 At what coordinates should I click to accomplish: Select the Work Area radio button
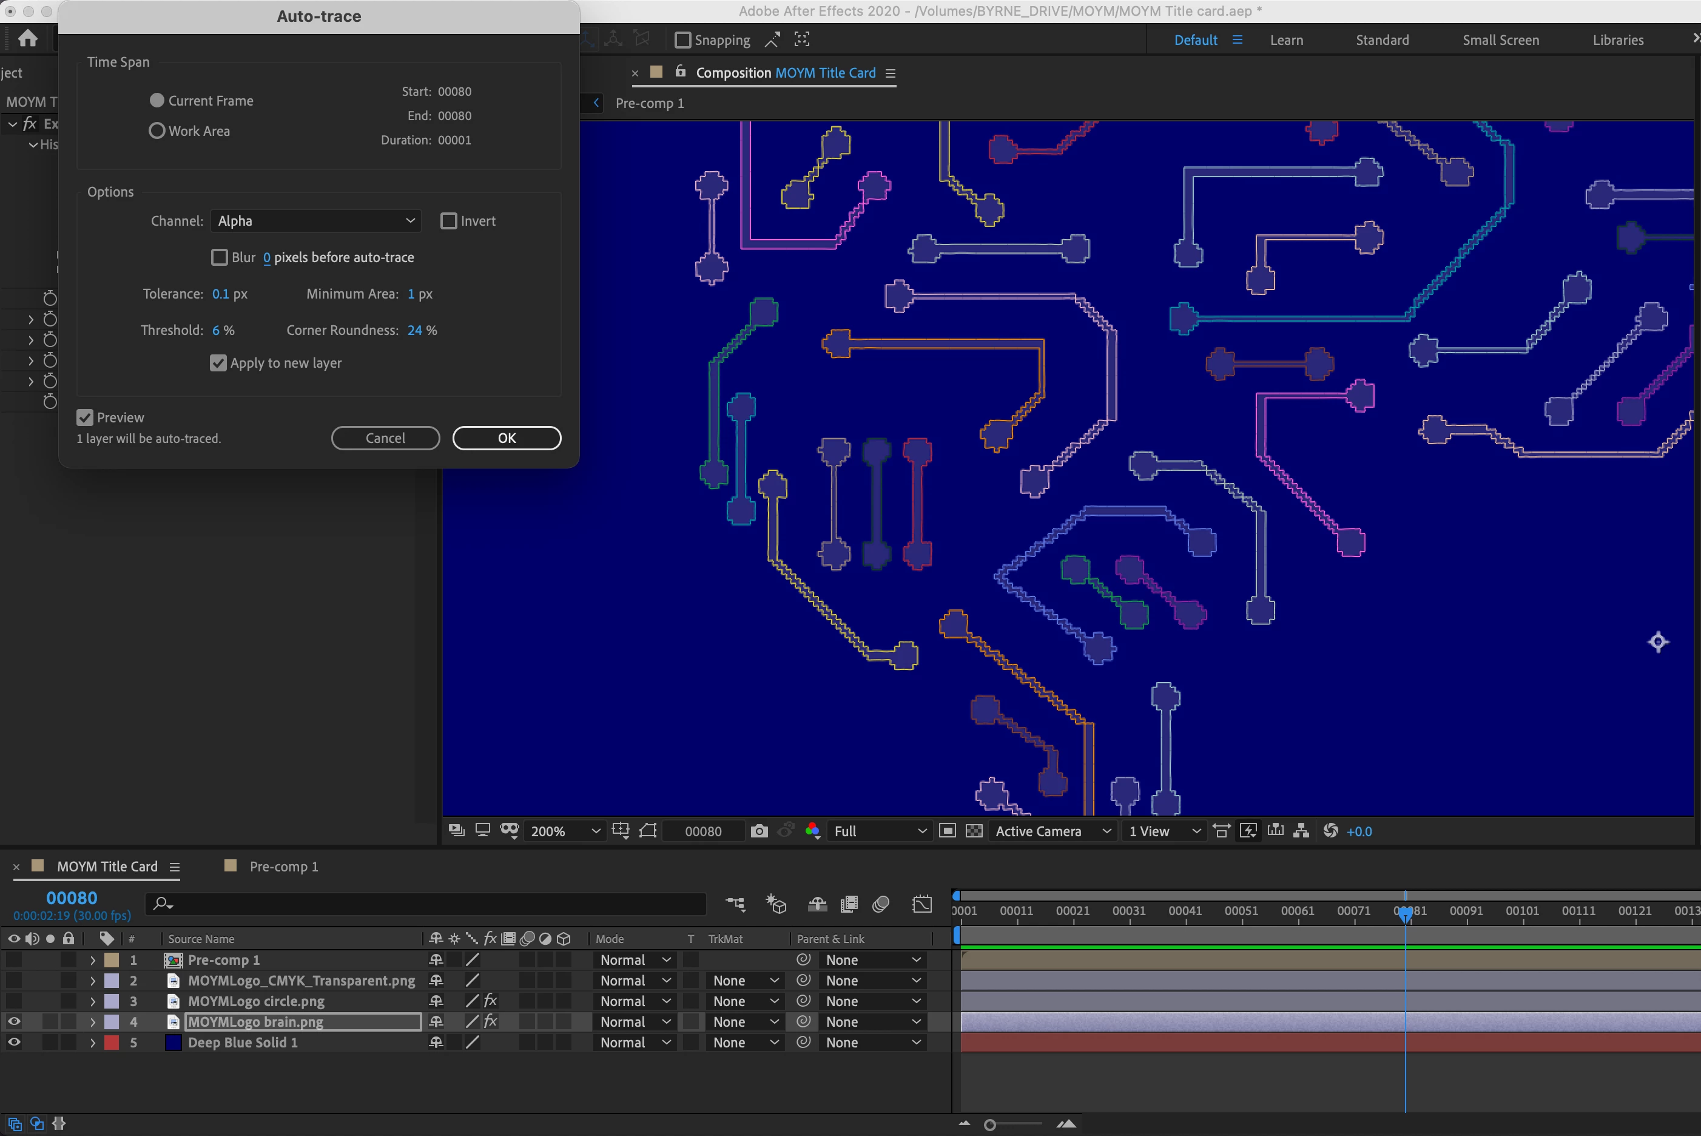coord(157,131)
